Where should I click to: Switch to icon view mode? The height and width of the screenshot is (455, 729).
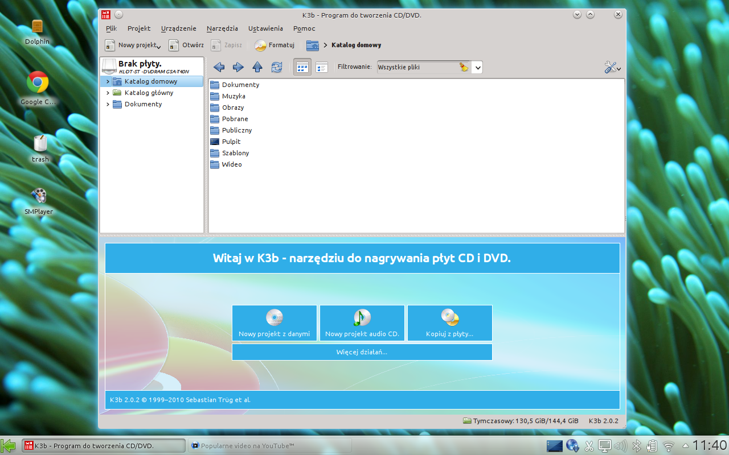302,67
